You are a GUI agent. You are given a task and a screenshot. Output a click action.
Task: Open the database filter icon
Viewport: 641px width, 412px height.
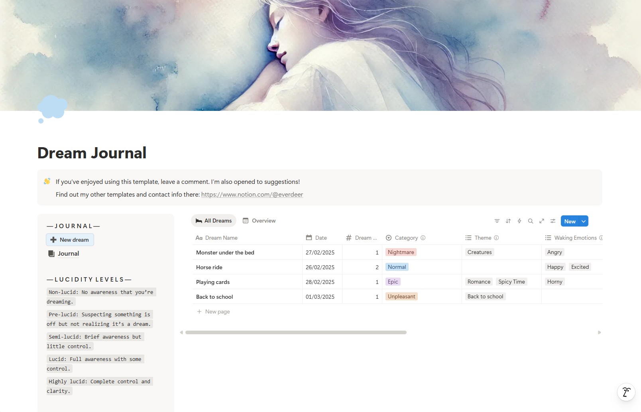497,221
